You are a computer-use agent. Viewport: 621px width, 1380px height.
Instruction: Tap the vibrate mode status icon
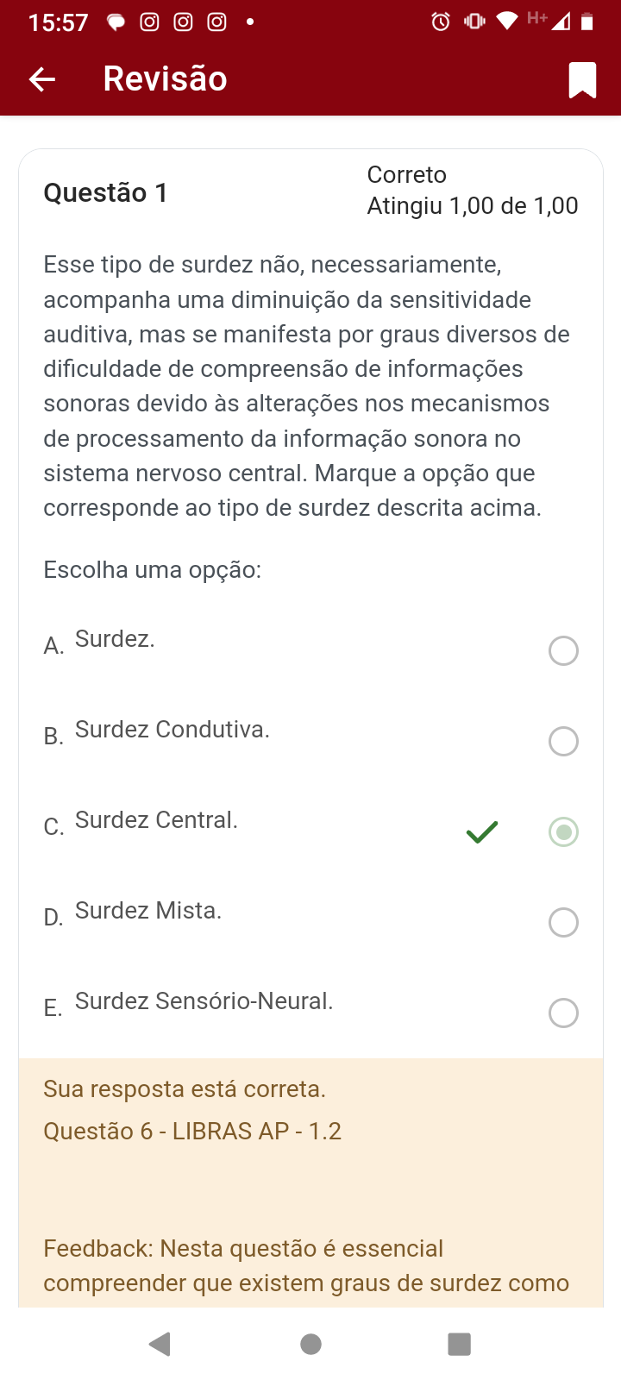coord(474,22)
